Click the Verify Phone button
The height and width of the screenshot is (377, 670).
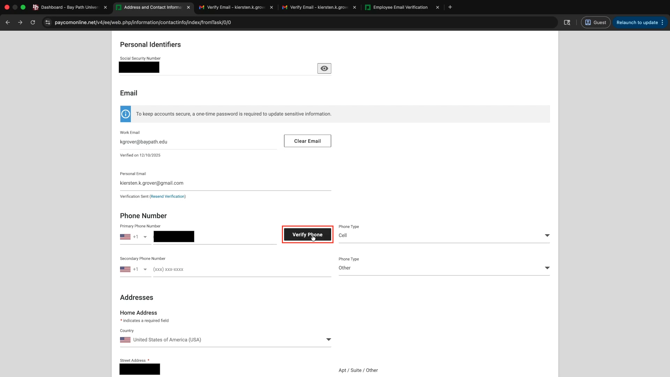pyautogui.click(x=307, y=235)
